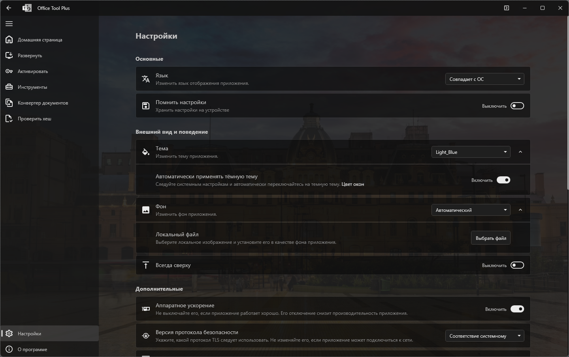Click the Внешний вид и поведение heading

[171, 132]
